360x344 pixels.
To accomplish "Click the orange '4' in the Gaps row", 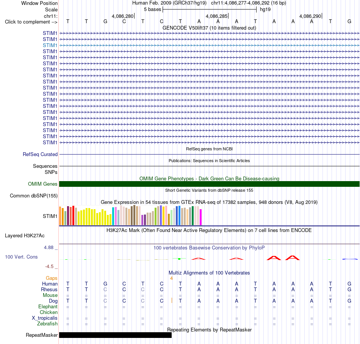I will pyautogui.click(x=171, y=278).
